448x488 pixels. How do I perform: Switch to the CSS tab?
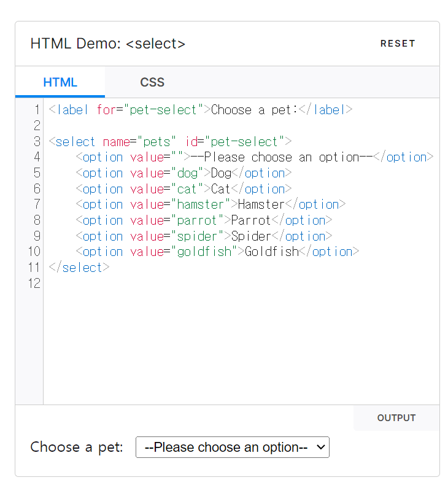[x=152, y=82]
